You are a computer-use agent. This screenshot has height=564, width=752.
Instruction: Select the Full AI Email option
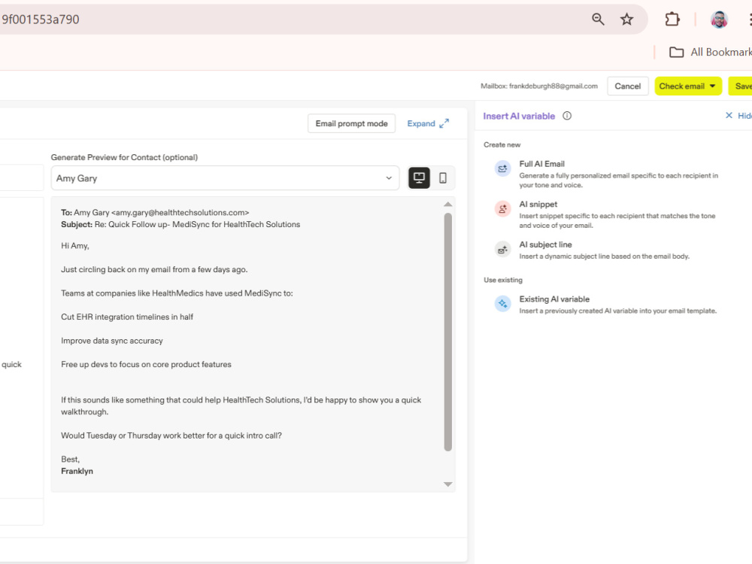pyautogui.click(x=606, y=174)
